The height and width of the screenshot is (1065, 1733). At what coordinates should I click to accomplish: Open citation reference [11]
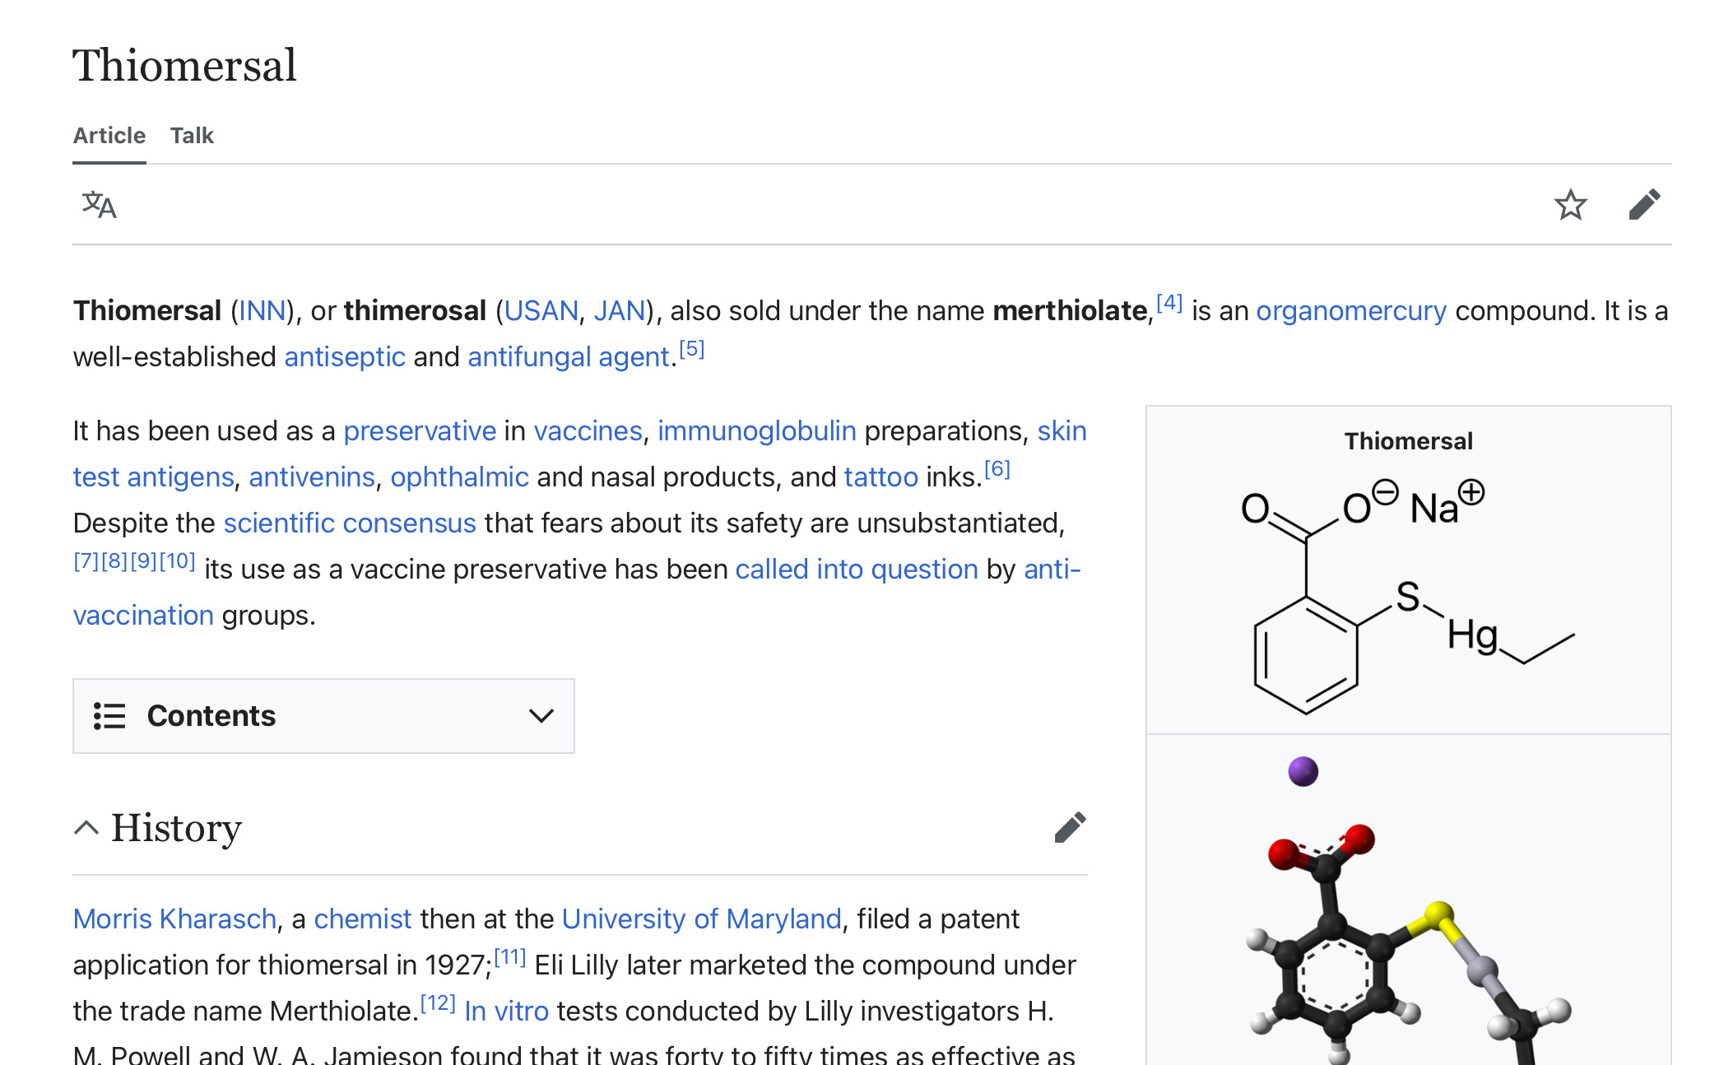(x=509, y=957)
